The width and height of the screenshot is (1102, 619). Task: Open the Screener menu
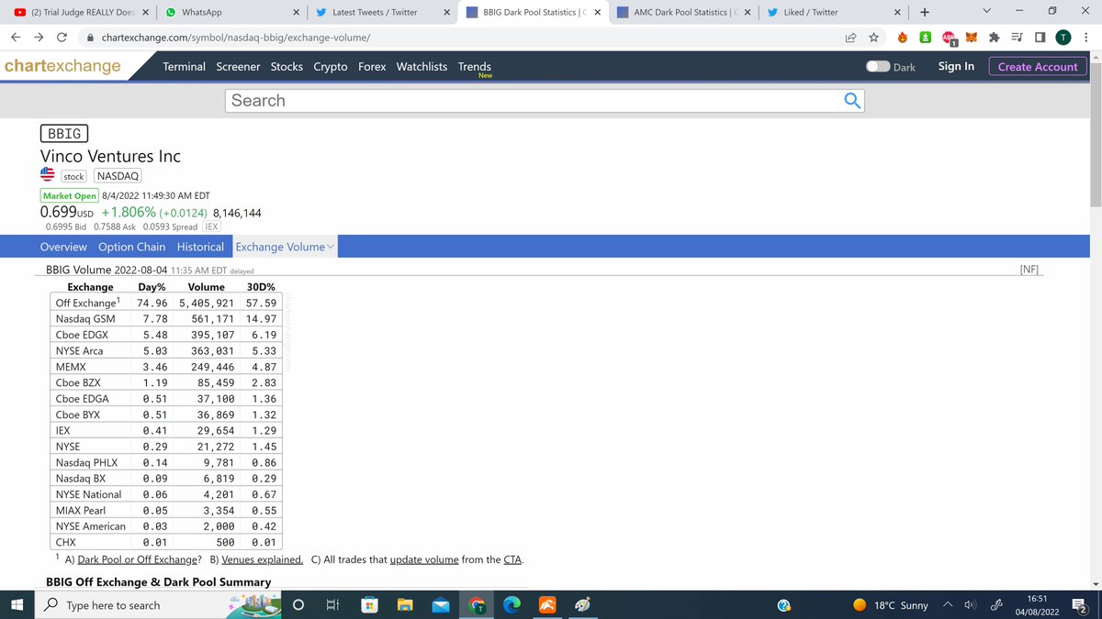click(238, 66)
